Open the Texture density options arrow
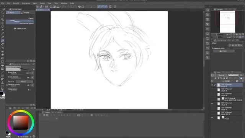245x138 pixels. [x=32, y=85]
